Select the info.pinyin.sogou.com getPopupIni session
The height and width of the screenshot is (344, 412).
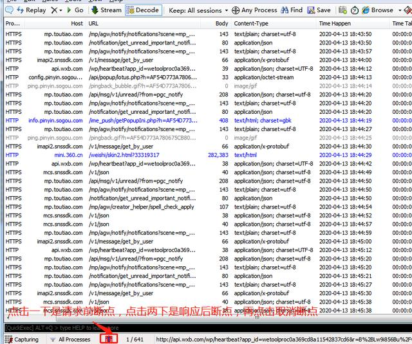207,120
